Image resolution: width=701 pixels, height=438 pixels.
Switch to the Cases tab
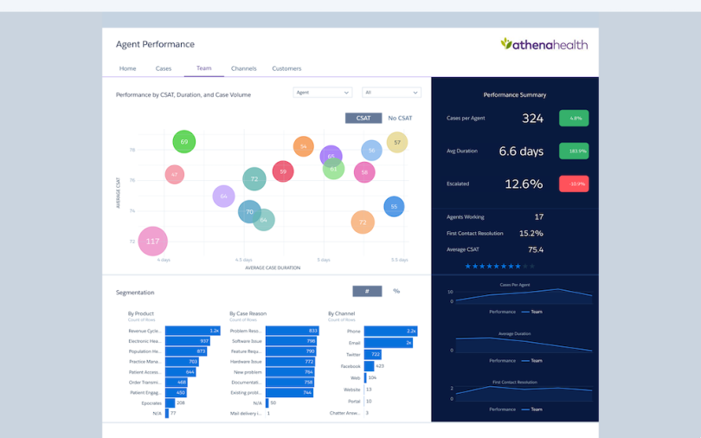tap(164, 68)
